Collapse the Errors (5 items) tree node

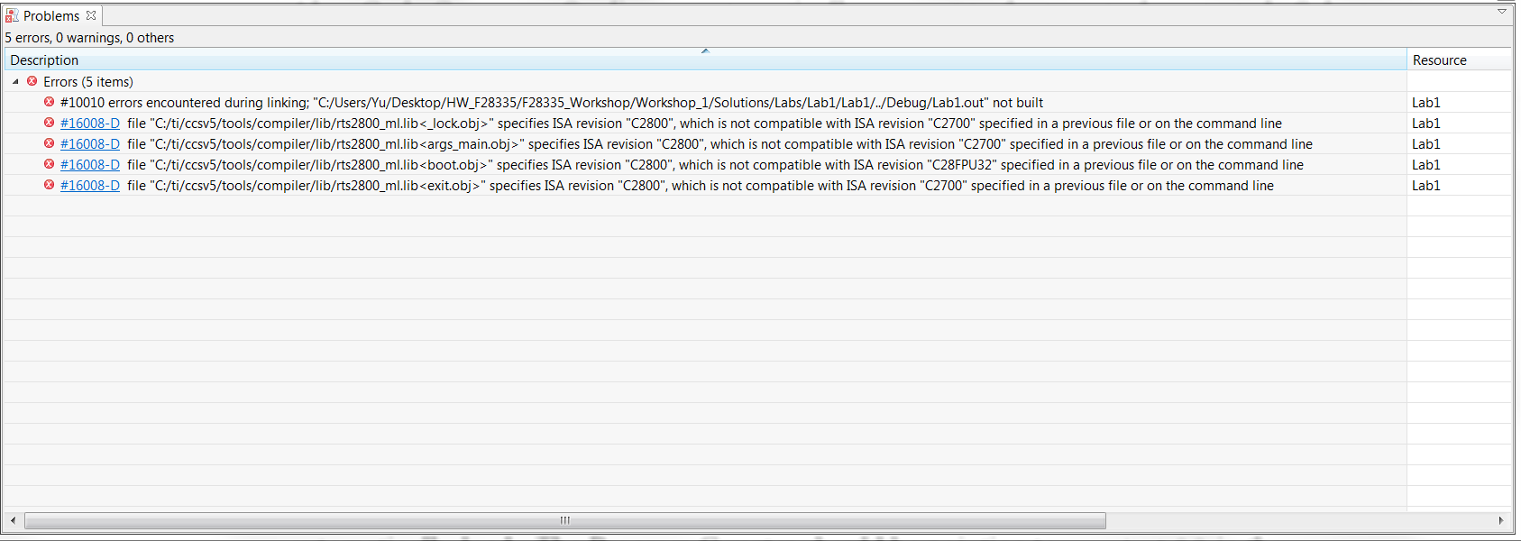(x=15, y=81)
